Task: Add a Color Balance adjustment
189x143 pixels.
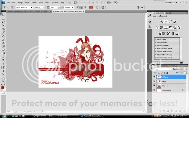Action: pyautogui.click(x=166, y=27)
